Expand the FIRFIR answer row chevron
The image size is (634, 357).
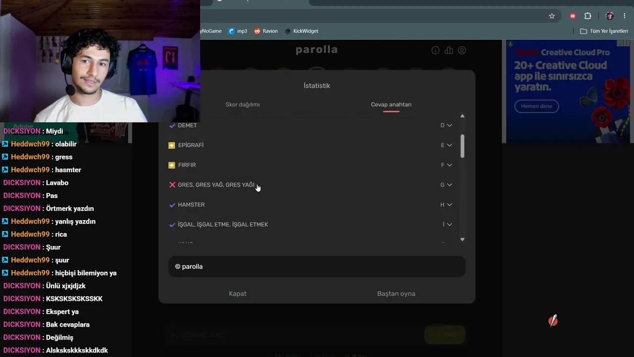449,165
